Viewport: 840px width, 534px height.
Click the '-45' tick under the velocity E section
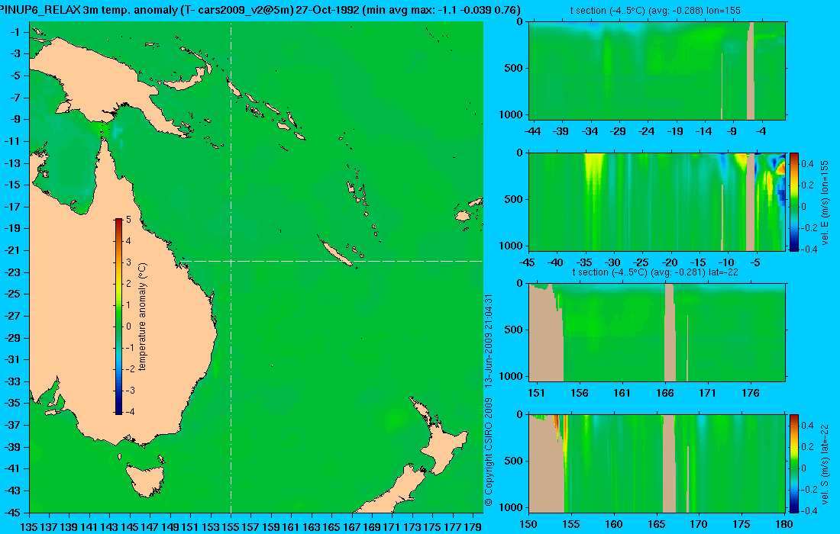pyautogui.click(x=527, y=262)
